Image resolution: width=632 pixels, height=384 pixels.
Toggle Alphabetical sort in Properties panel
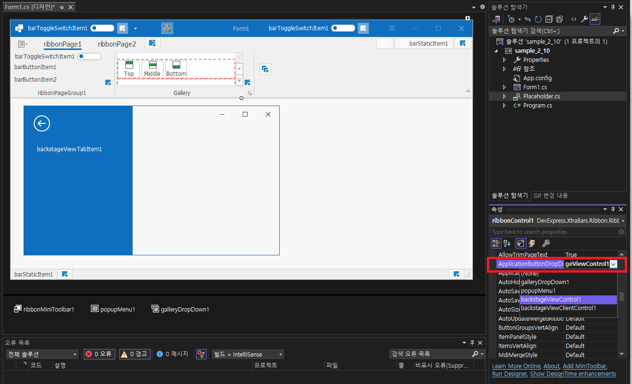pos(507,243)
